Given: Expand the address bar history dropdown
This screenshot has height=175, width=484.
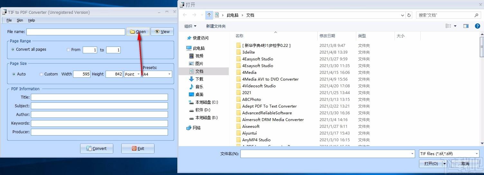Looking at the screenshot, I should (403, 15).
